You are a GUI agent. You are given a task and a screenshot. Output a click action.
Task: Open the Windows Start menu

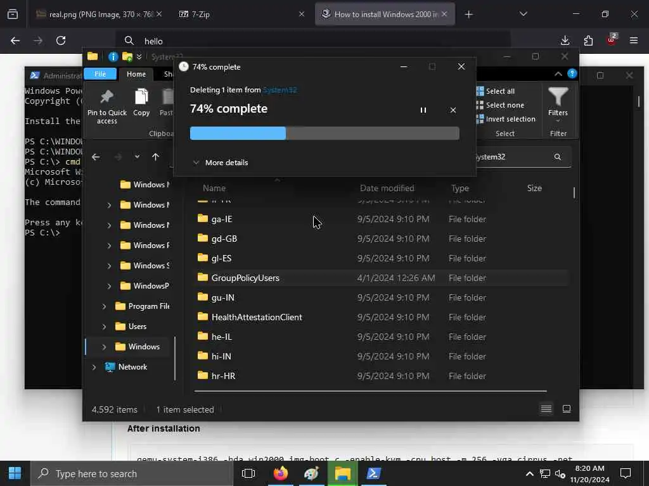pyautogui.click(x=15, y=473)
